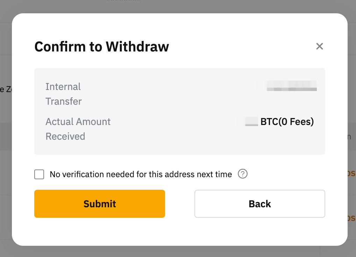Close the Confirm to Withdraw dialog
The image size is (356, 257).
click(319, 46)
